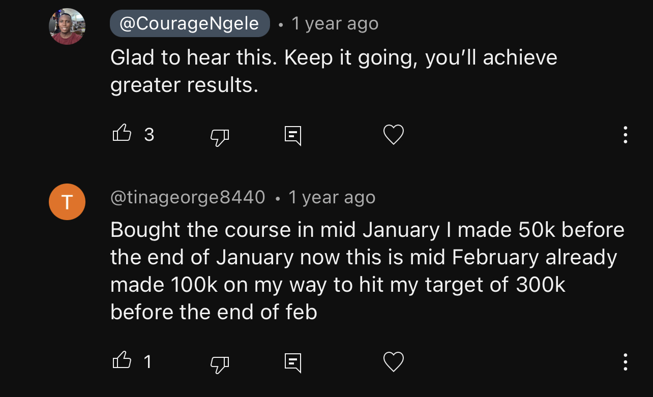This screenshot has width=653, height=397.
Task: Click the "1 year ago" timestamp of @tinageorge8440
Action: pyautogui.click(x=332, y=197)
